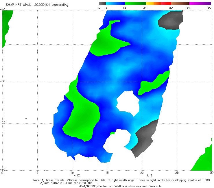Choose the red segment of the color bar

point(166,3)
